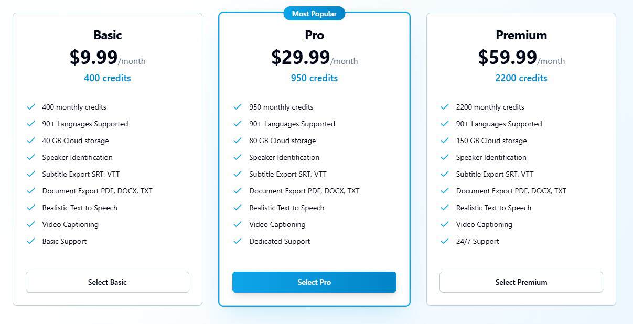
Task: Click the checkmark beside Pro's Video Captioning
Action: pos(238,224)
